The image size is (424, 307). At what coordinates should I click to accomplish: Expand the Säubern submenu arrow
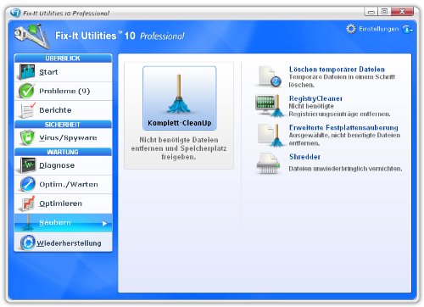tap(104, 223)
